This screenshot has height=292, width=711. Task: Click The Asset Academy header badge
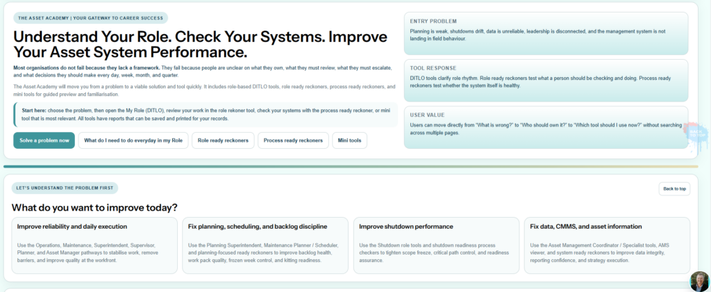point(90,17)
